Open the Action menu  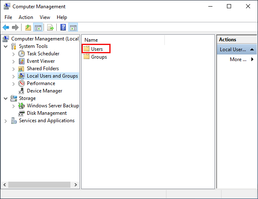(x=26, y=17)
